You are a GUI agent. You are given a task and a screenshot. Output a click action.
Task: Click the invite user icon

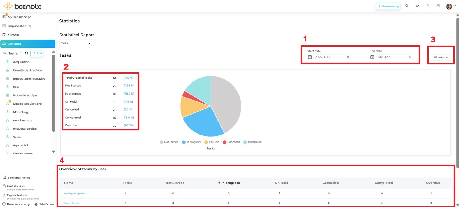pos(417,6)
